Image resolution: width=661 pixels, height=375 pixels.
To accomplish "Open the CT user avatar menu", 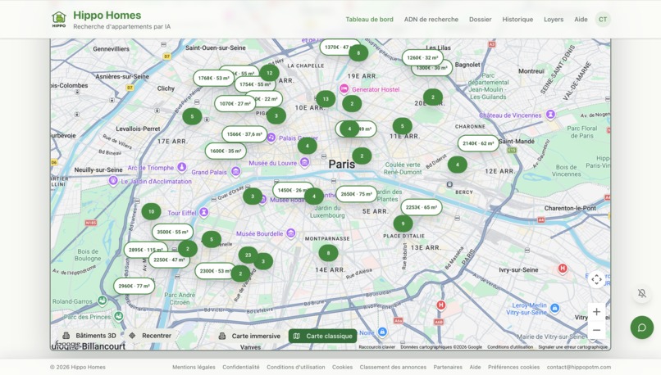I will pos(603,20).
